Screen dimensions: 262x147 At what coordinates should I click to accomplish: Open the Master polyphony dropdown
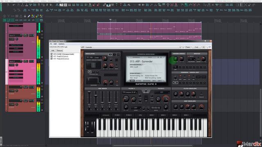pyautogui.click(x=192, y=59)
